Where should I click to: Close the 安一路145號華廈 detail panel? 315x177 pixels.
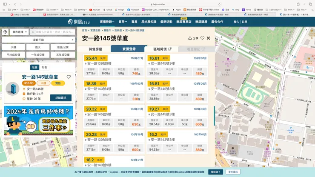(208, 38)
